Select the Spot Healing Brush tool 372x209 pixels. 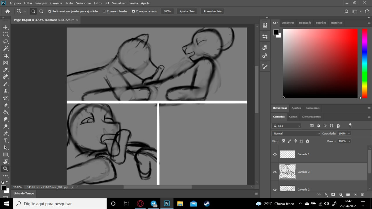[5, 77]
